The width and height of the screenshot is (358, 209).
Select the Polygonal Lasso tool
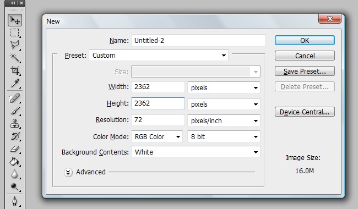point(15,45)
